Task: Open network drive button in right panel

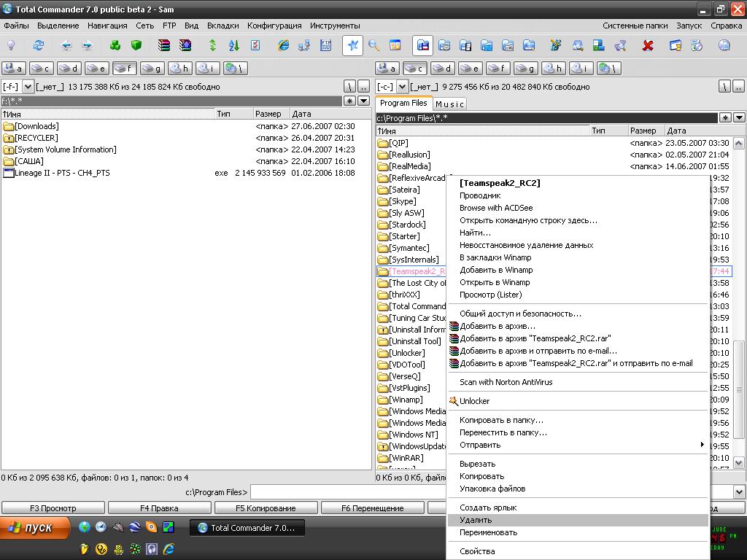Action: coord(609,69)
